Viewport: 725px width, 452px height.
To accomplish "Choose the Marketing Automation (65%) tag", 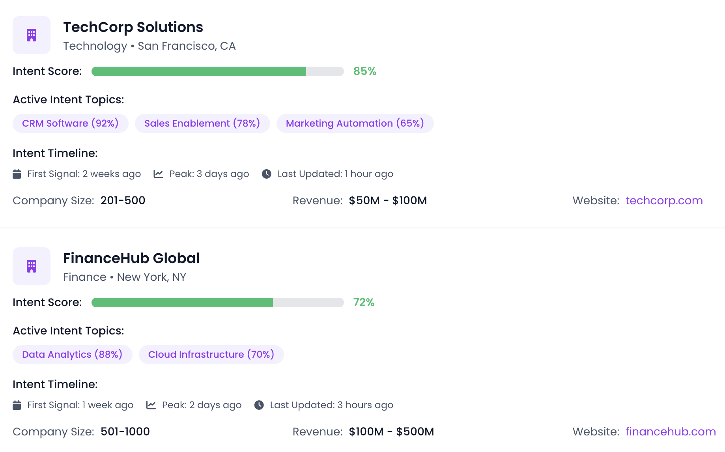I will [x=355, y=123].
